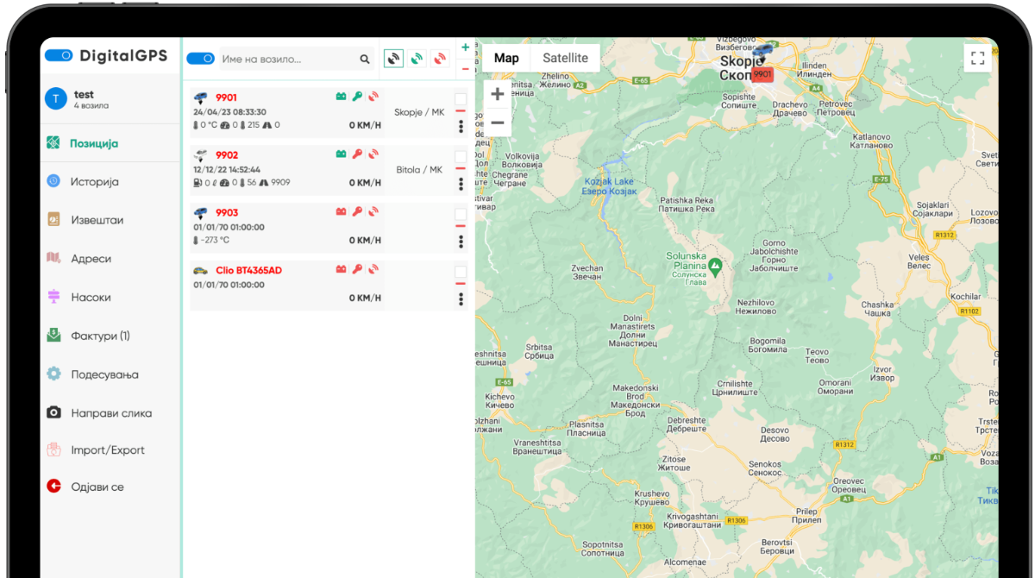
Task: Check the box for vehicle 9901
Action: [461, 99]
